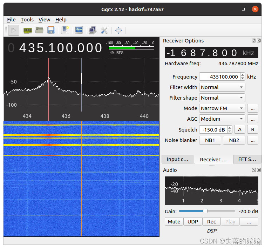Open the File menu
This screenshot has width=265, height=248.
11,20
